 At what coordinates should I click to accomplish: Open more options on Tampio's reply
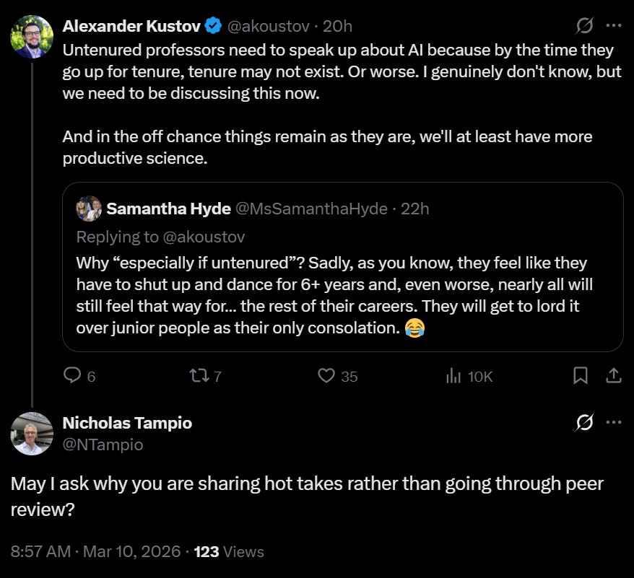[x=614, y=422]
